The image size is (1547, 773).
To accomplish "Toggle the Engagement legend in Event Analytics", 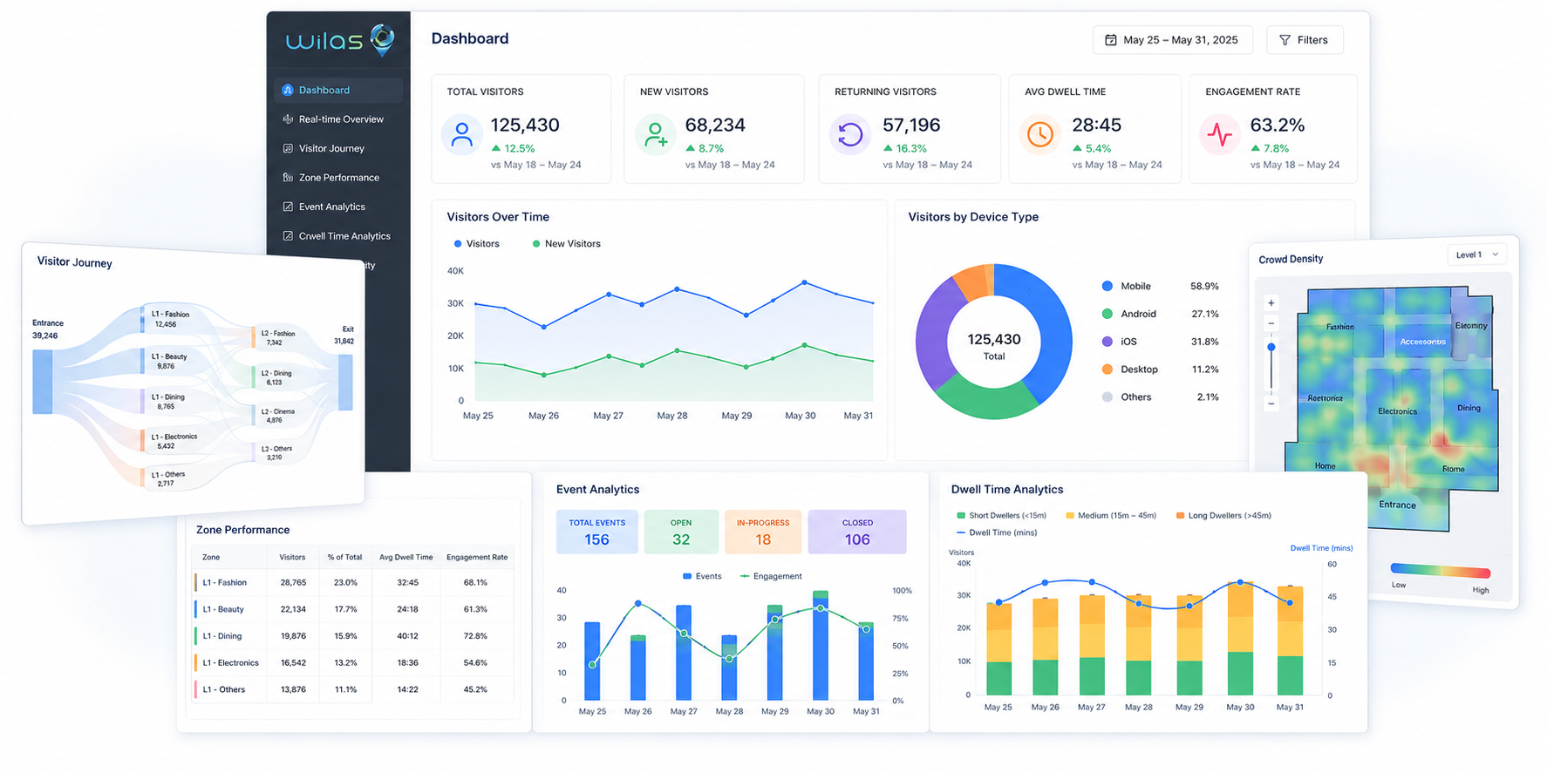I will tap(771, 576).
